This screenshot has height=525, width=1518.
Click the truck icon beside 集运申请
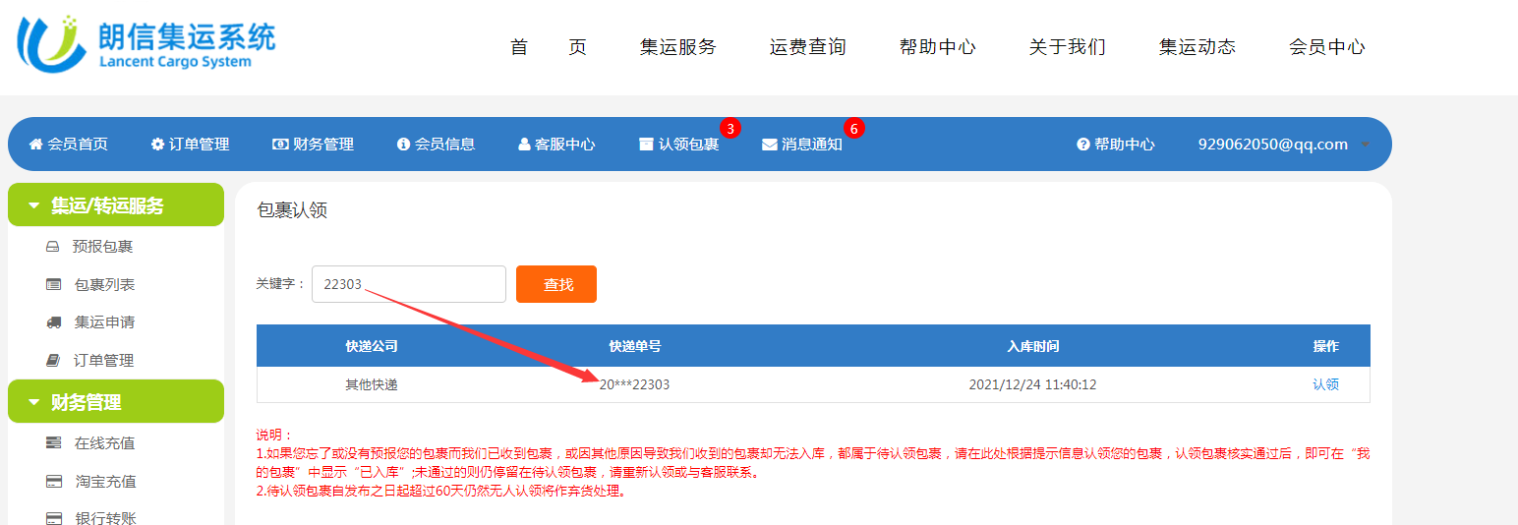[54, 322]
